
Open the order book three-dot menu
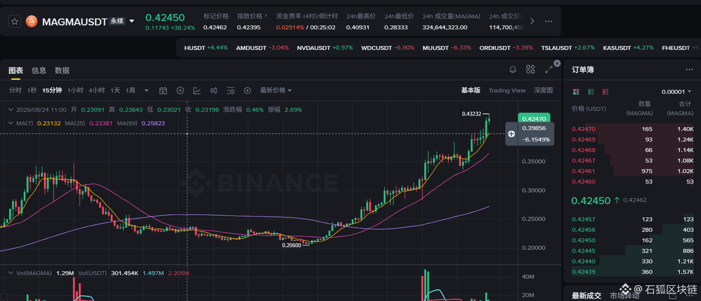tap(689, 70)
